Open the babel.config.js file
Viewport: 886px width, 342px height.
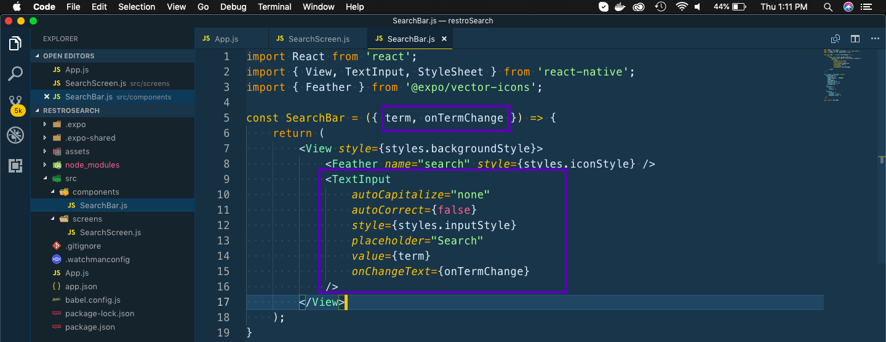[x=113, y=300]
